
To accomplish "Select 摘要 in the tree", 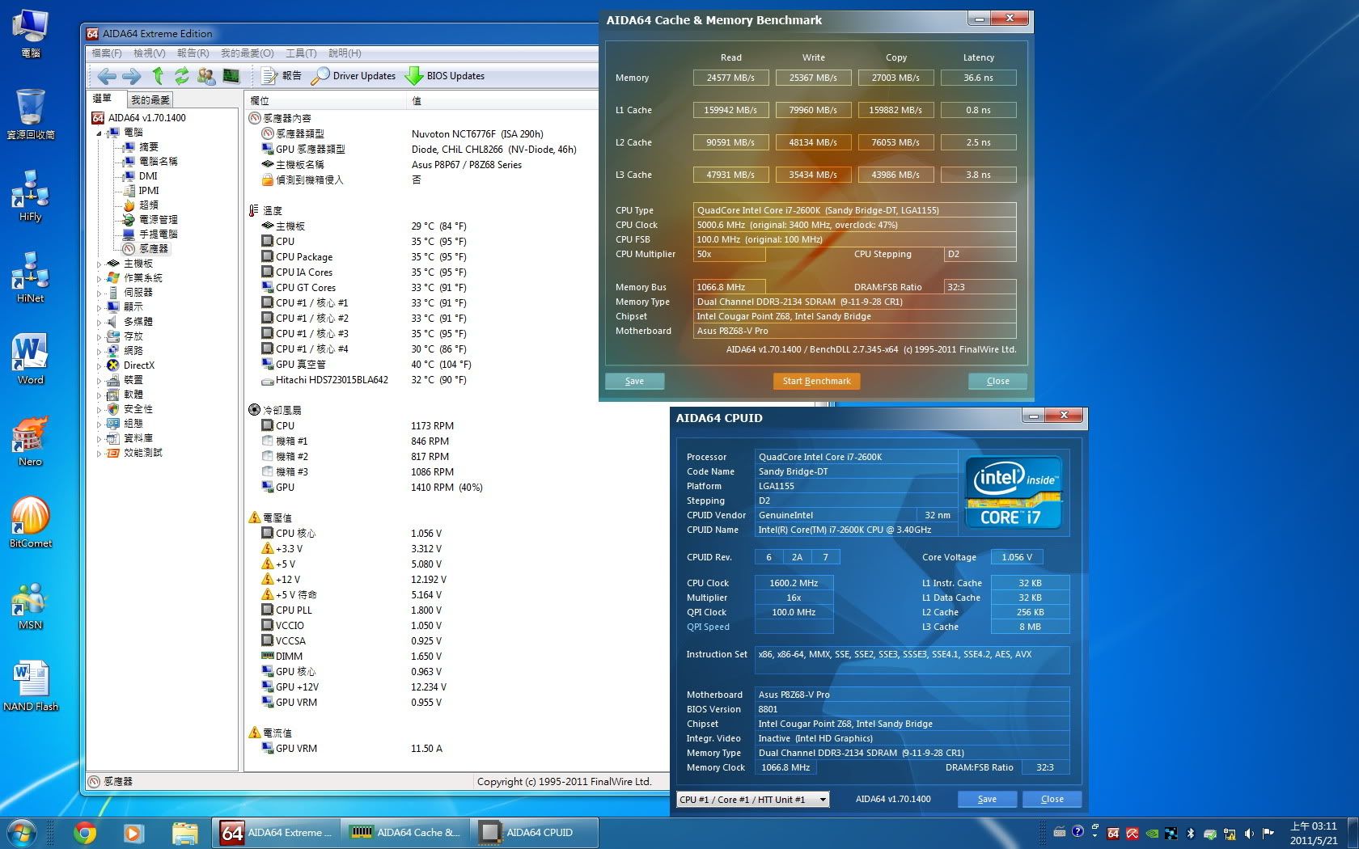I will coord(148,147).
